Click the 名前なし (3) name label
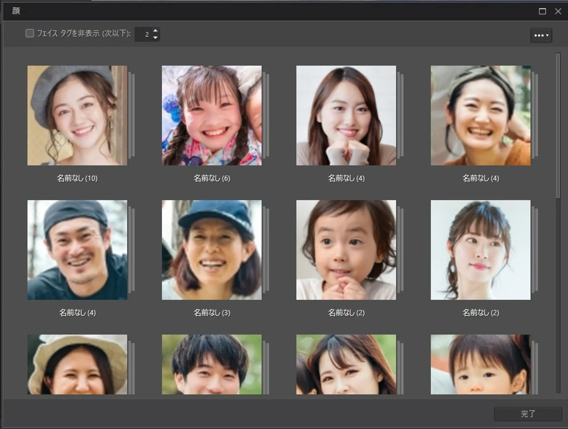The image size is (568, 429). click(x=212, y=313)
